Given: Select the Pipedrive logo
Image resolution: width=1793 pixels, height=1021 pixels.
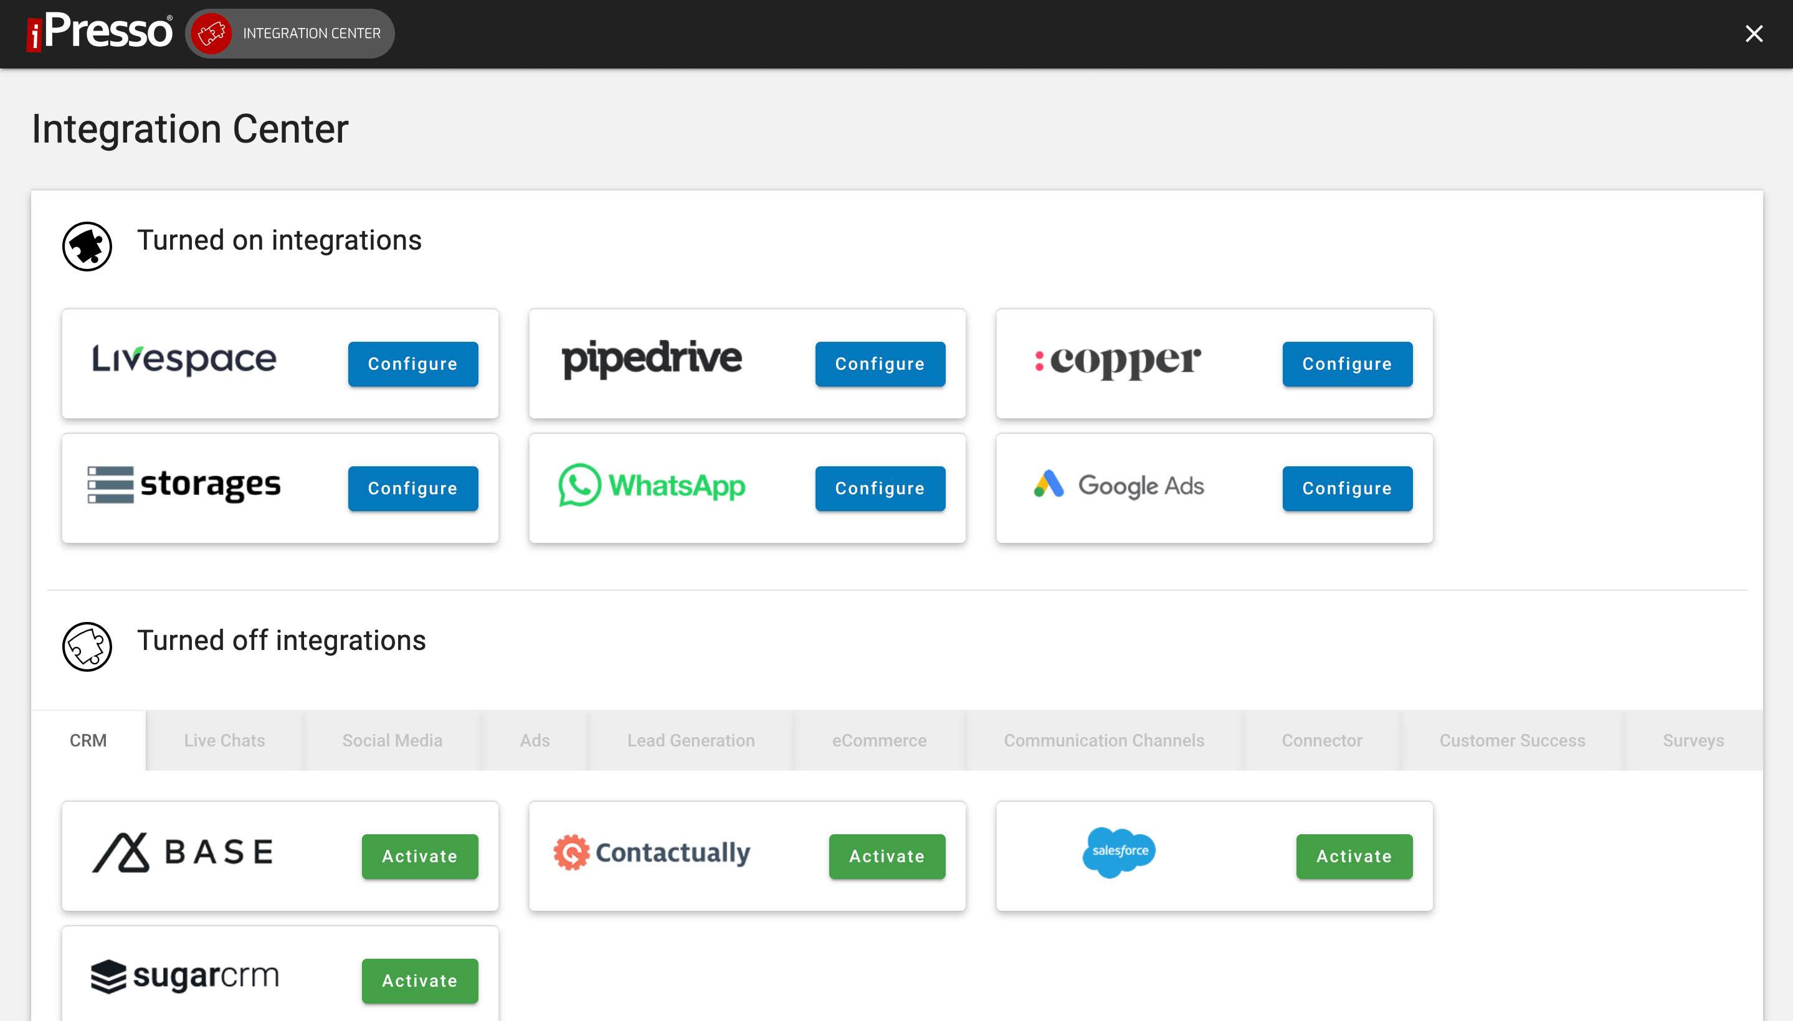Looking at the screenshot, I should tap(651, 360).
